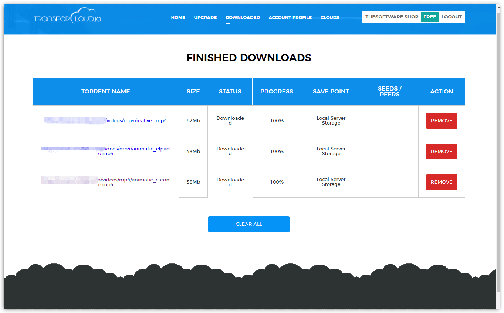The width and height of the screenshot is (504, 313).
Task: Click the LOGOUT link
Action: 451,17
